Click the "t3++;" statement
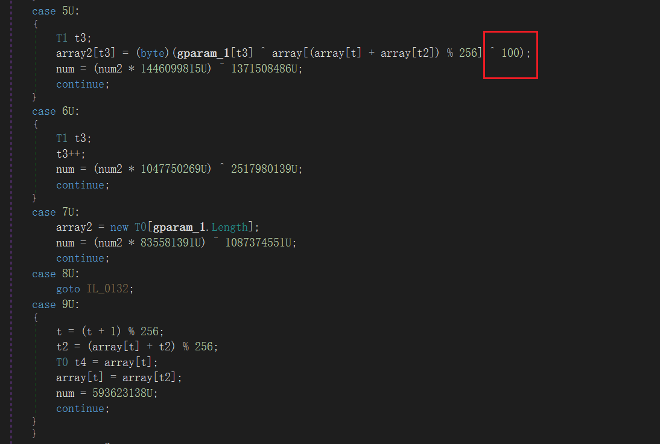 pyautogui.click(x=71, y=154)
